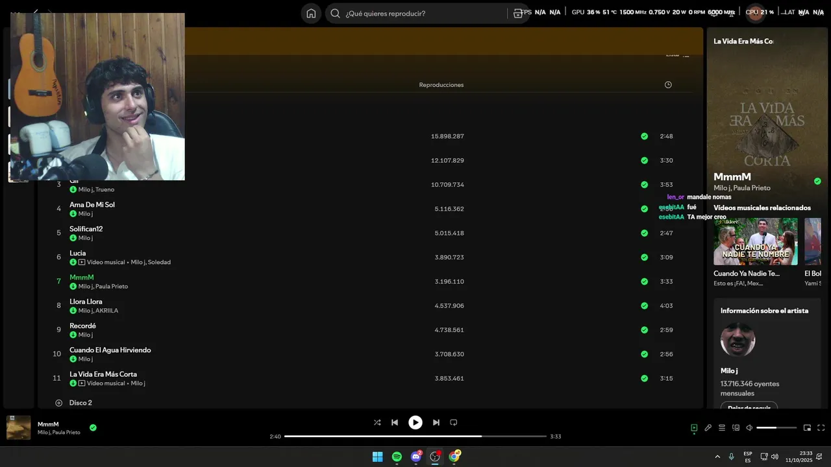Open Discord from the taskbar
This screenshot has height=467, width=831.
click(x=416, y=457)
